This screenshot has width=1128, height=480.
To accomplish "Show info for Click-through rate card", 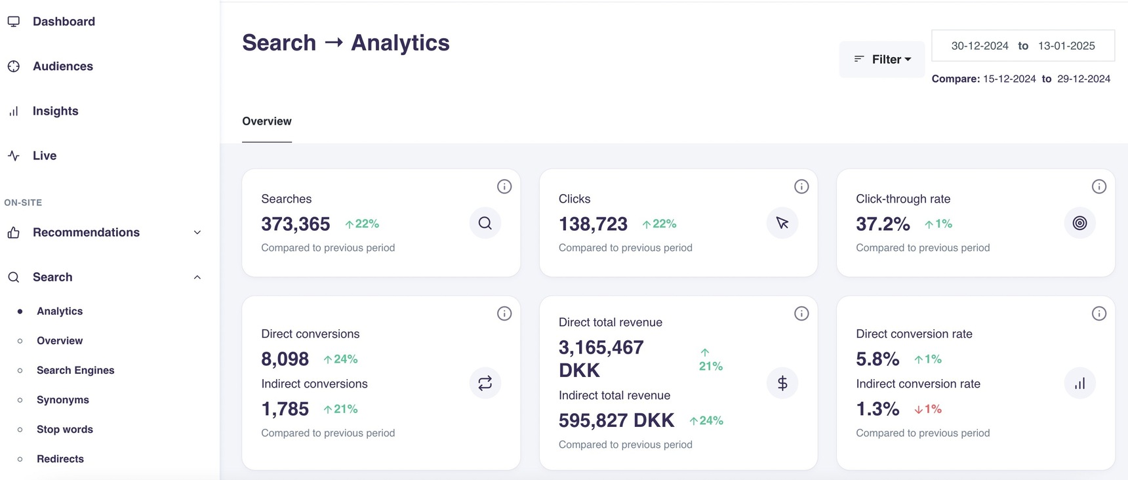I will (x=1099, y=187).
